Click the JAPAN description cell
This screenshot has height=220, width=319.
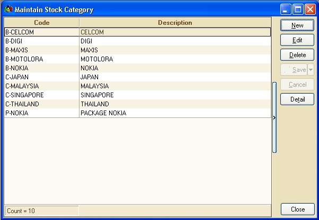(x=175, y=77)
